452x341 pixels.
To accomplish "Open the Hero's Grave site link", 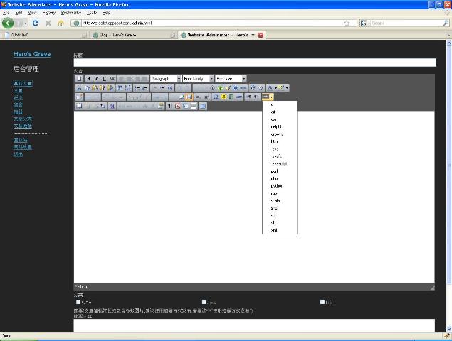I will click(32, 54).
